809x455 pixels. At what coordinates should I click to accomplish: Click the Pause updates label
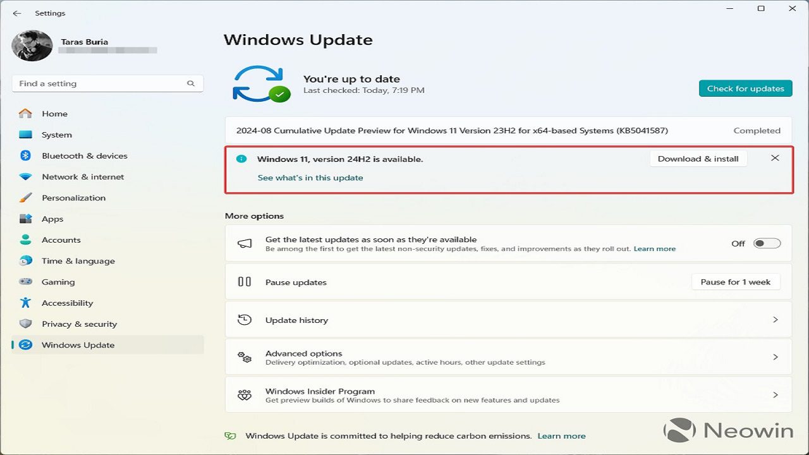296,282
